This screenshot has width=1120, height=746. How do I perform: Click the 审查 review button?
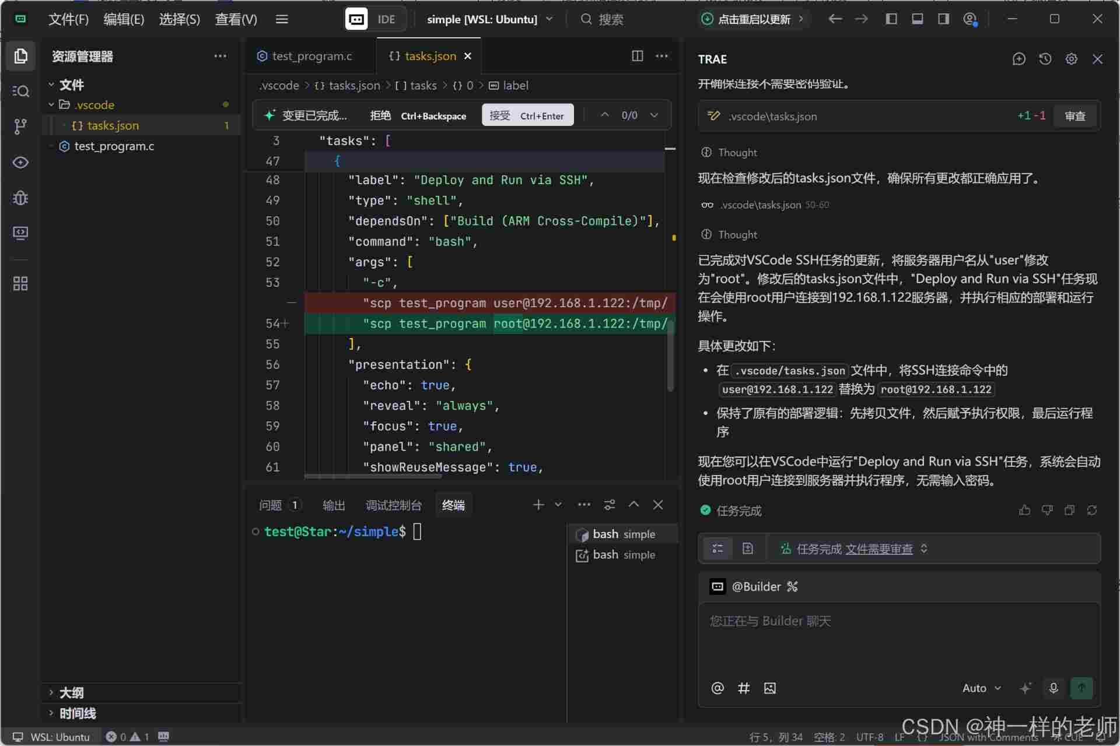1074,116
